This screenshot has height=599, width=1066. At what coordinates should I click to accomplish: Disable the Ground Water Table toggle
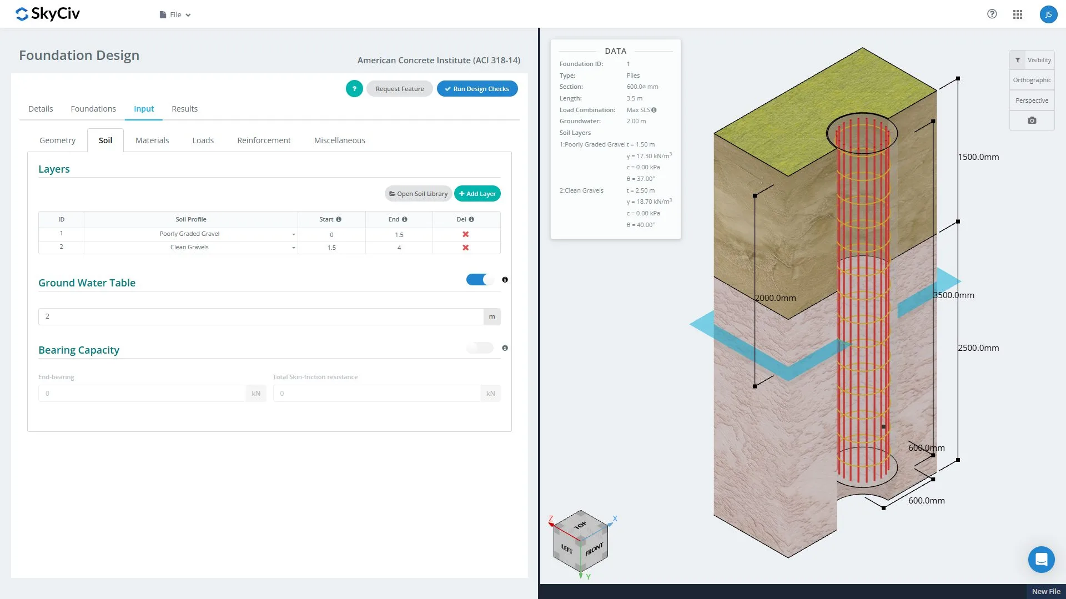[x=480, y=280]
